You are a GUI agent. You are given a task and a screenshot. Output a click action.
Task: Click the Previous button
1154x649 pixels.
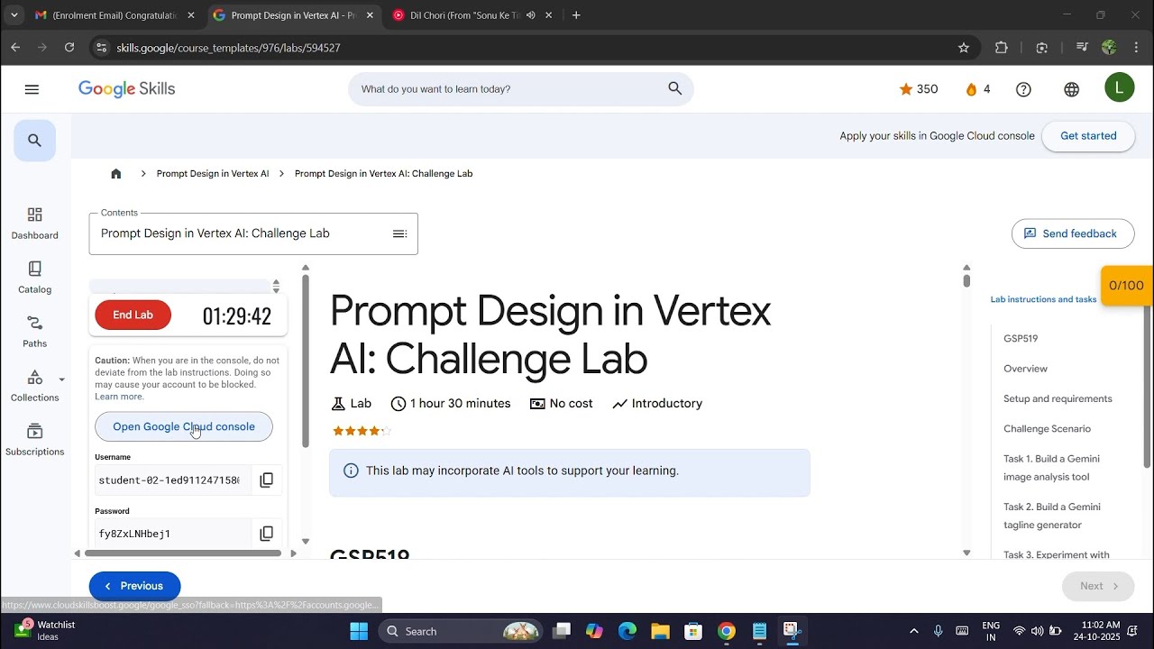click(134, 586)
